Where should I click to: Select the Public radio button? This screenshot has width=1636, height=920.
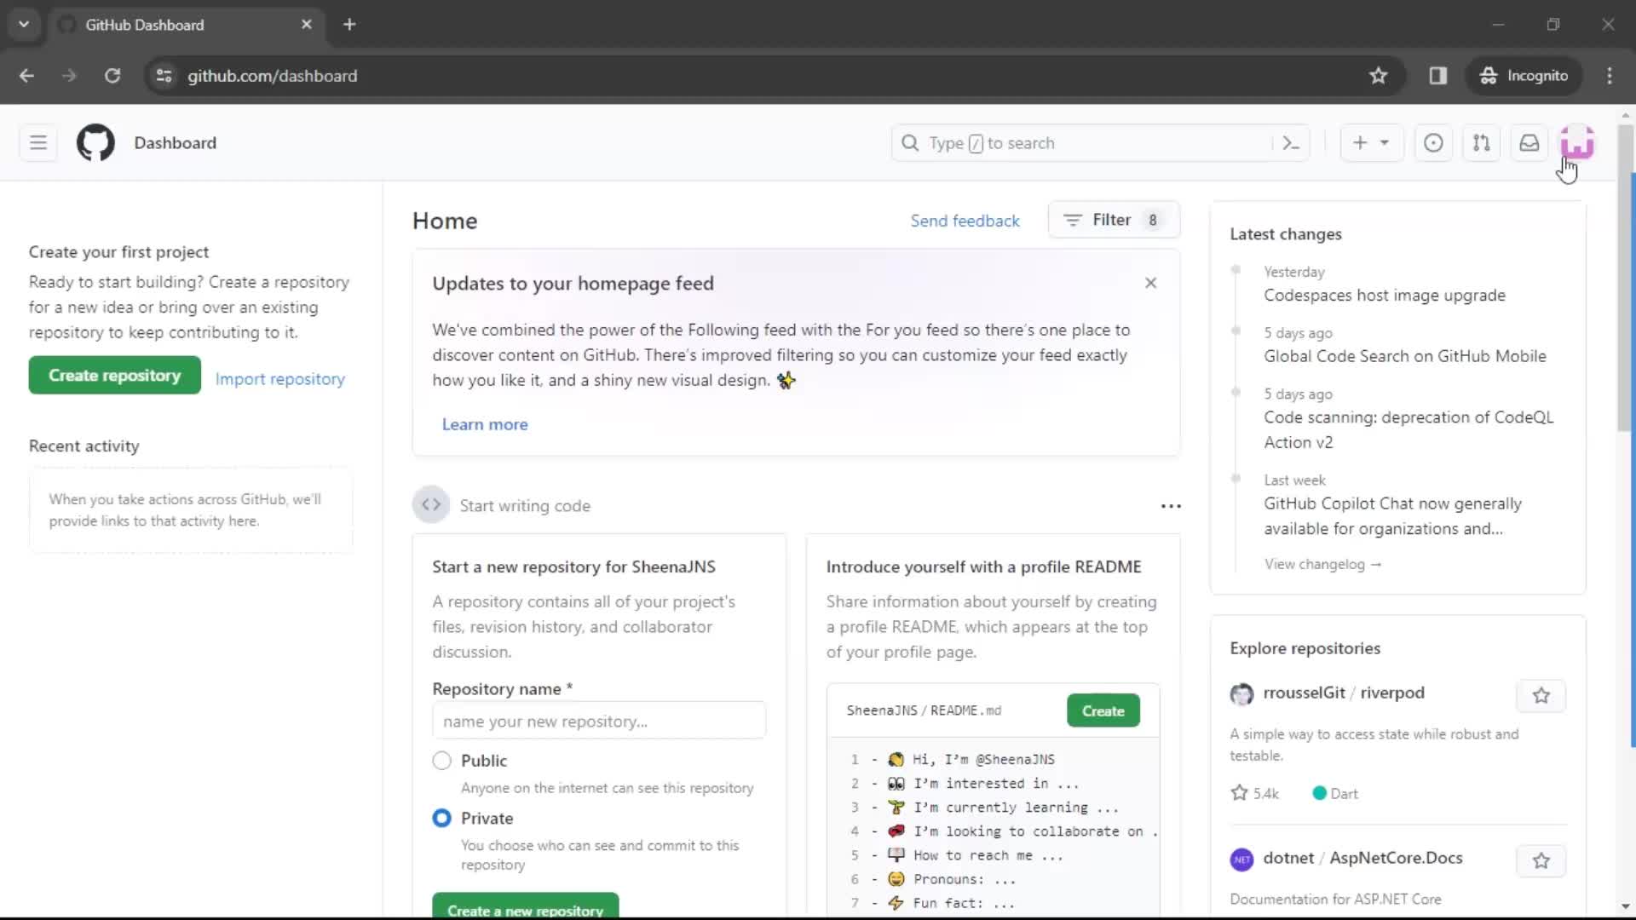pos(441,761)
